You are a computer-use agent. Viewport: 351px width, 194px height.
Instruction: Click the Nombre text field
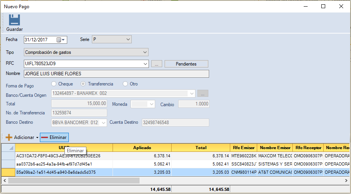[x=116, y=74]
